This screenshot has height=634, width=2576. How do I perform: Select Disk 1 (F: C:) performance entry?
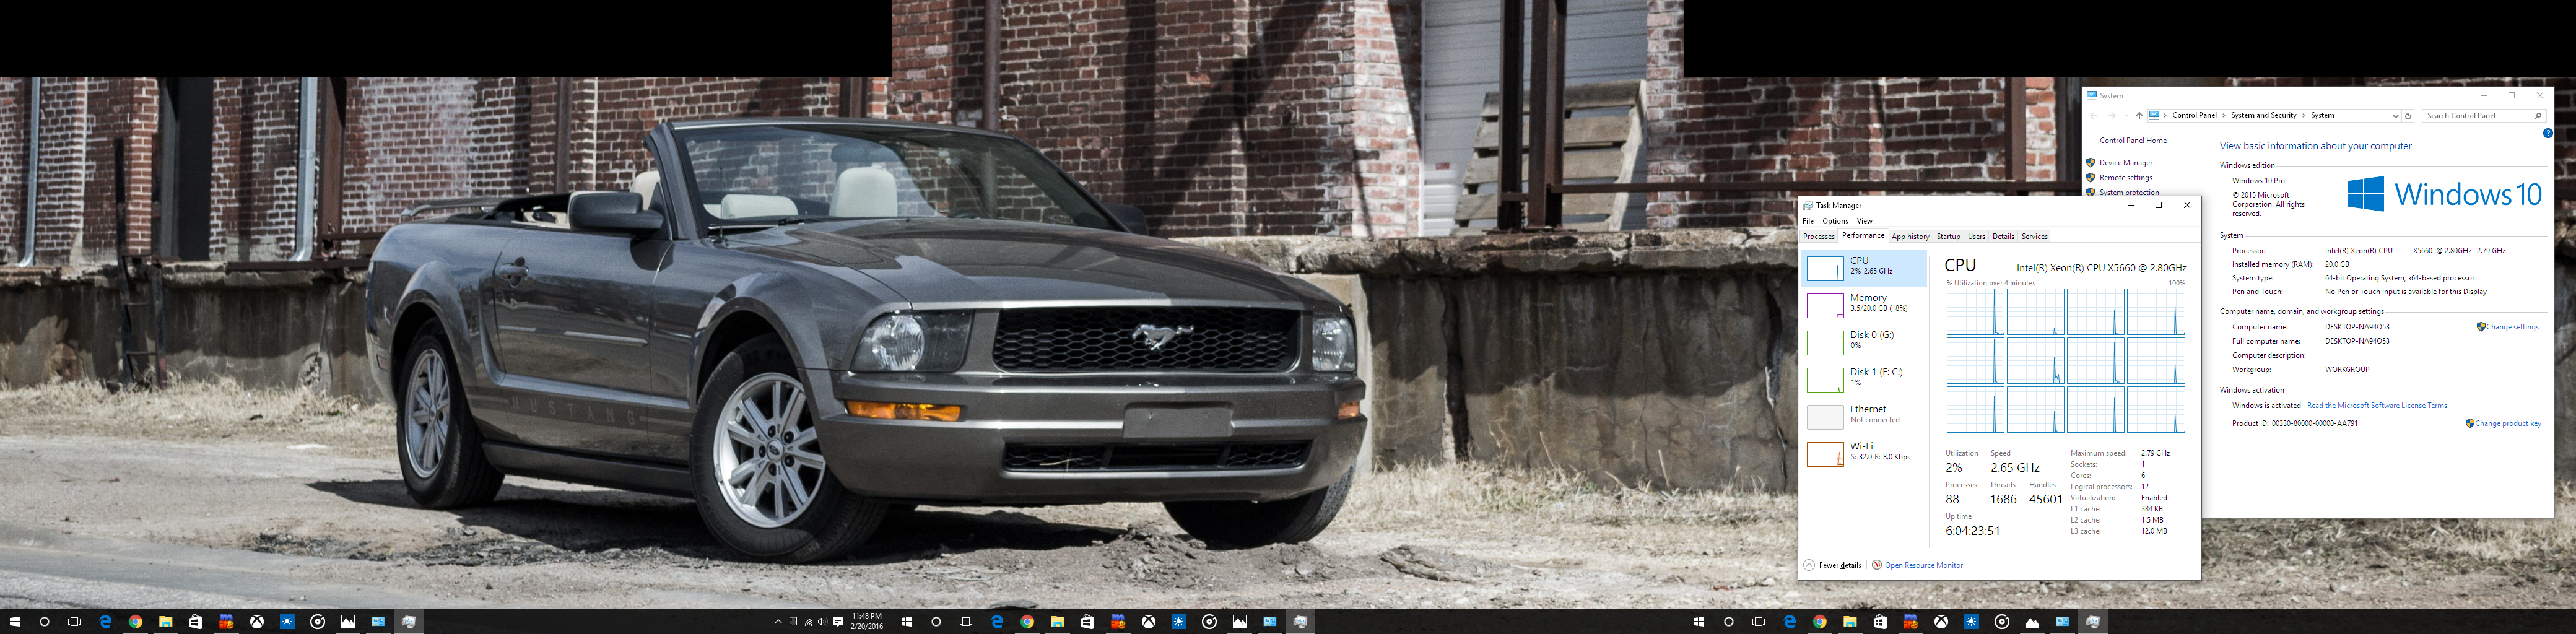(1864, 379)
